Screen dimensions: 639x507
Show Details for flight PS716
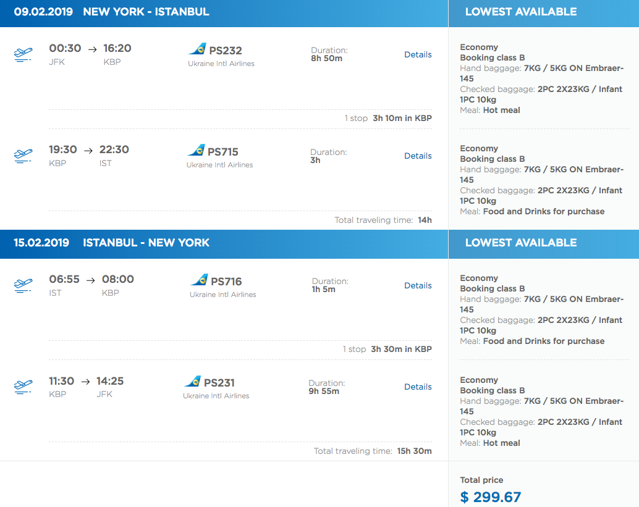418,286
